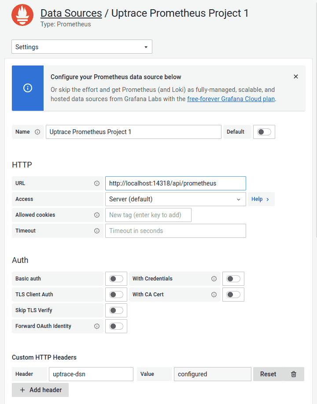This screenshot has width=317, height=404.
Task: Click the info icon beside Name label
Action: (37, 132)
